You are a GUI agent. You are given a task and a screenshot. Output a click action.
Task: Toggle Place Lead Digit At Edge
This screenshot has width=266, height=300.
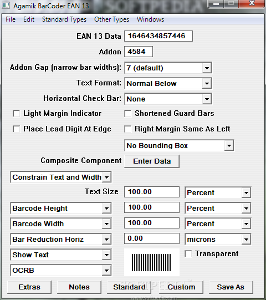pyautogui.click(x=17, y=129)
